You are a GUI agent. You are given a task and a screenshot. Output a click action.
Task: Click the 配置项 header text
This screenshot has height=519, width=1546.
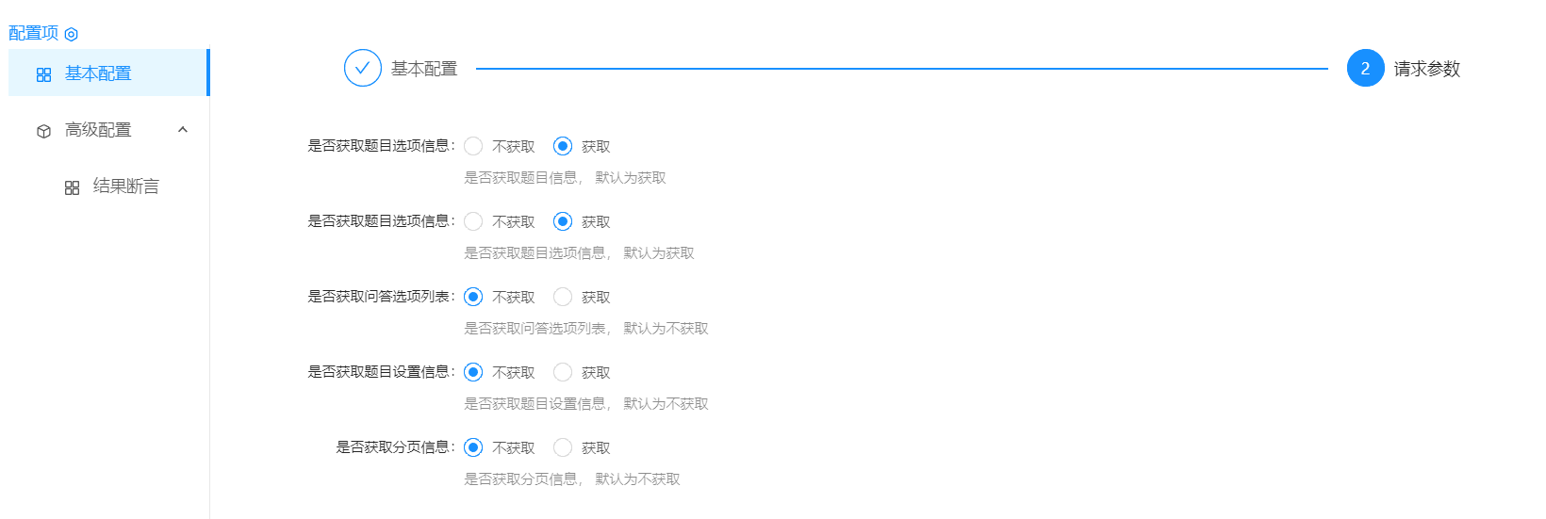click(33, 33)
